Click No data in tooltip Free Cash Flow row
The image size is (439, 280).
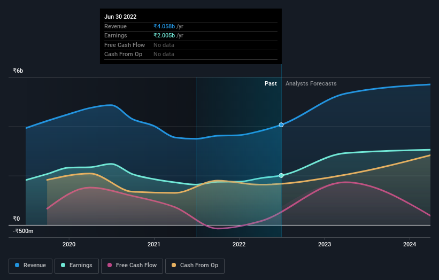164,45
